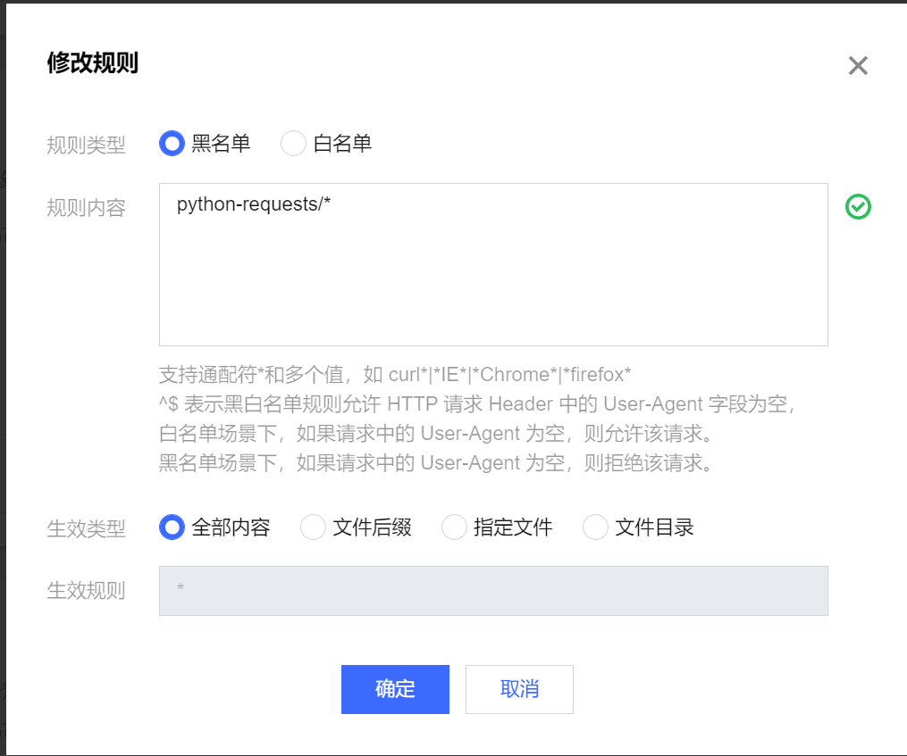Switch effective type to 指定文件
Screen dimensions: 907x756
coord(454,528)
